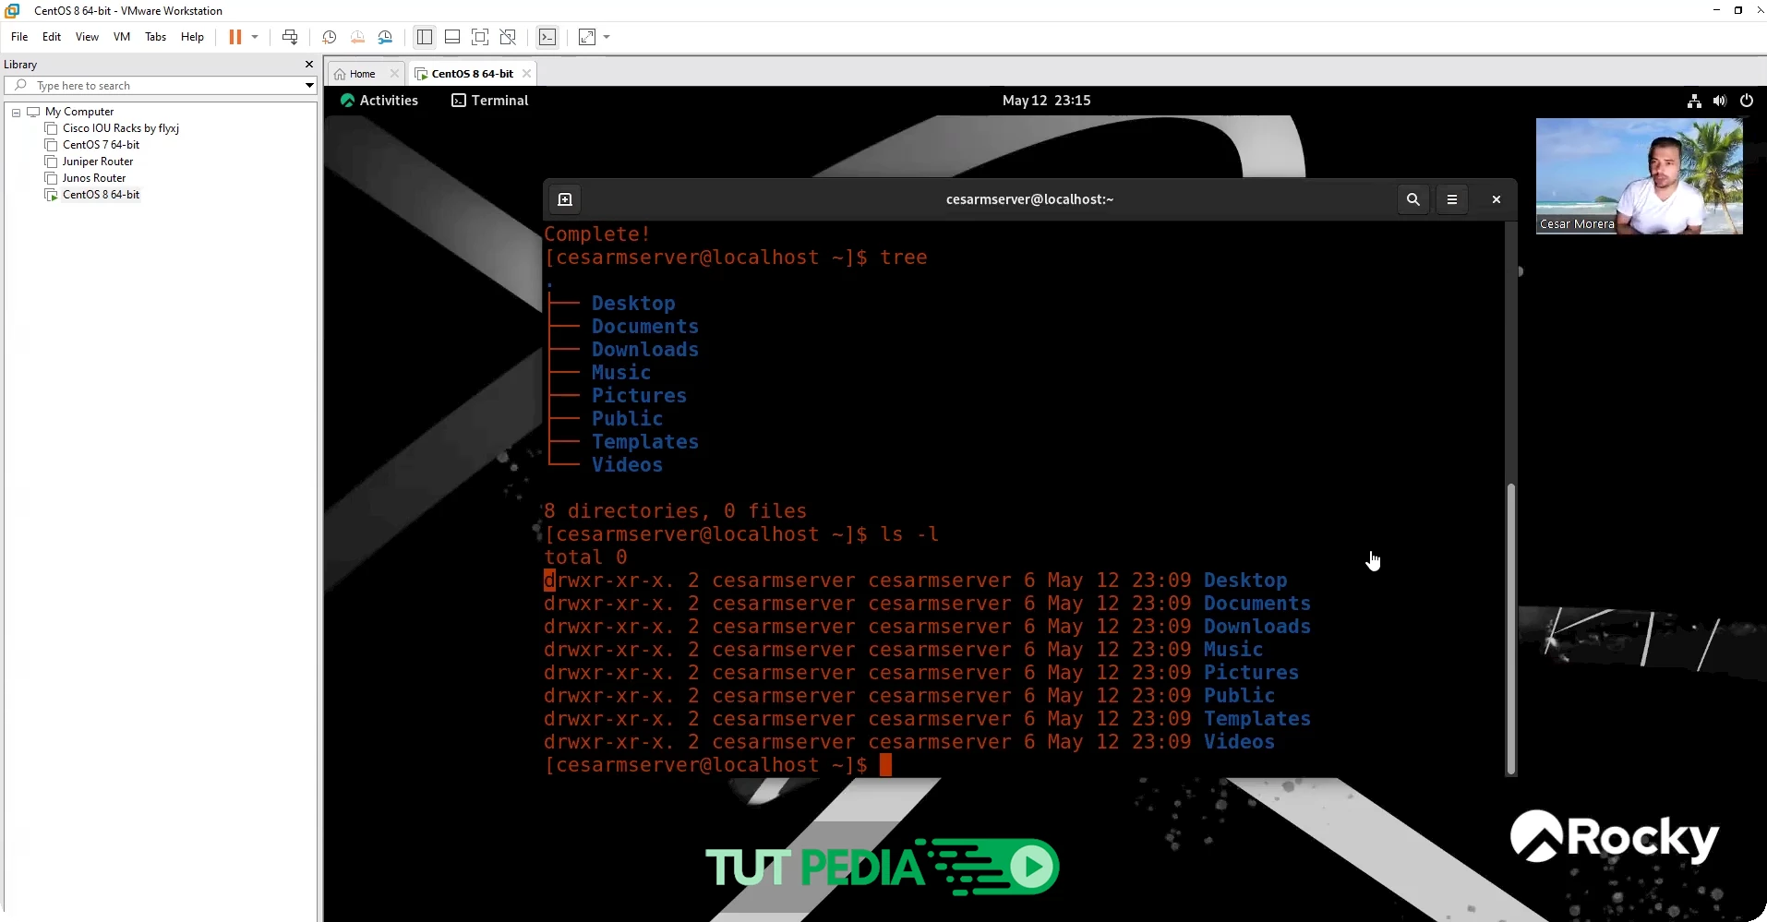Screen dimensions: 1767x922
Task: Switch to Unity mode
Action: click(x=508, y=37)
